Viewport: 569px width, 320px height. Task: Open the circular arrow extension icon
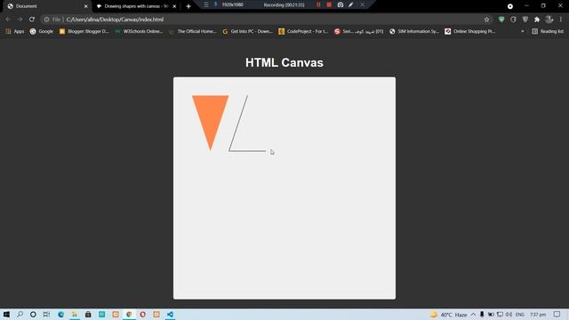pyautogui.click(x=513, y=20)
